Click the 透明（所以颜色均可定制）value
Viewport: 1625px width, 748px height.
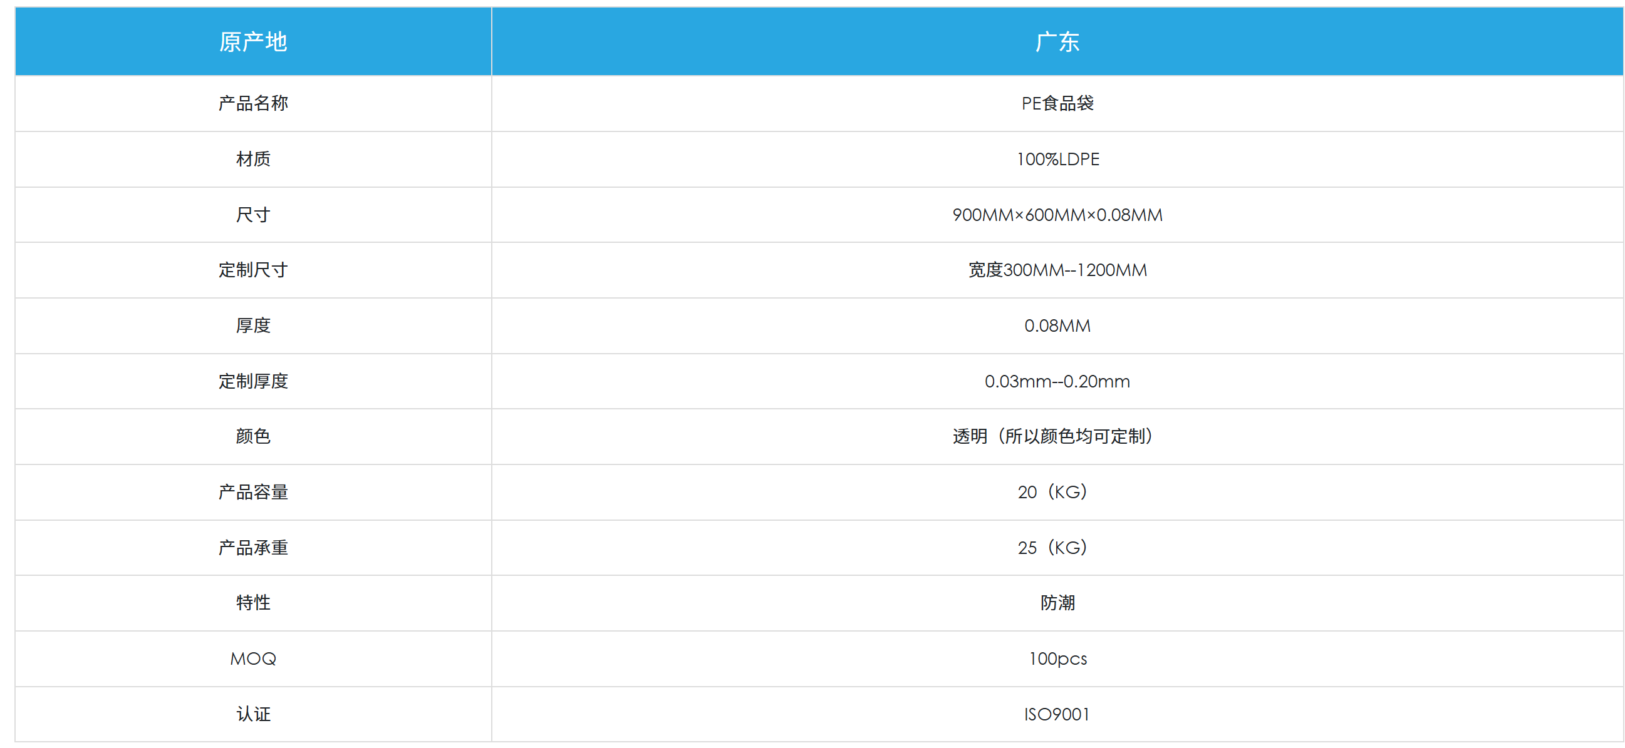[x=1054, y=436]
